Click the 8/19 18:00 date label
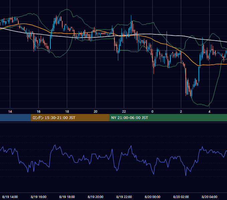The width and height of the screenshot is (227, 200). point(67,197)
